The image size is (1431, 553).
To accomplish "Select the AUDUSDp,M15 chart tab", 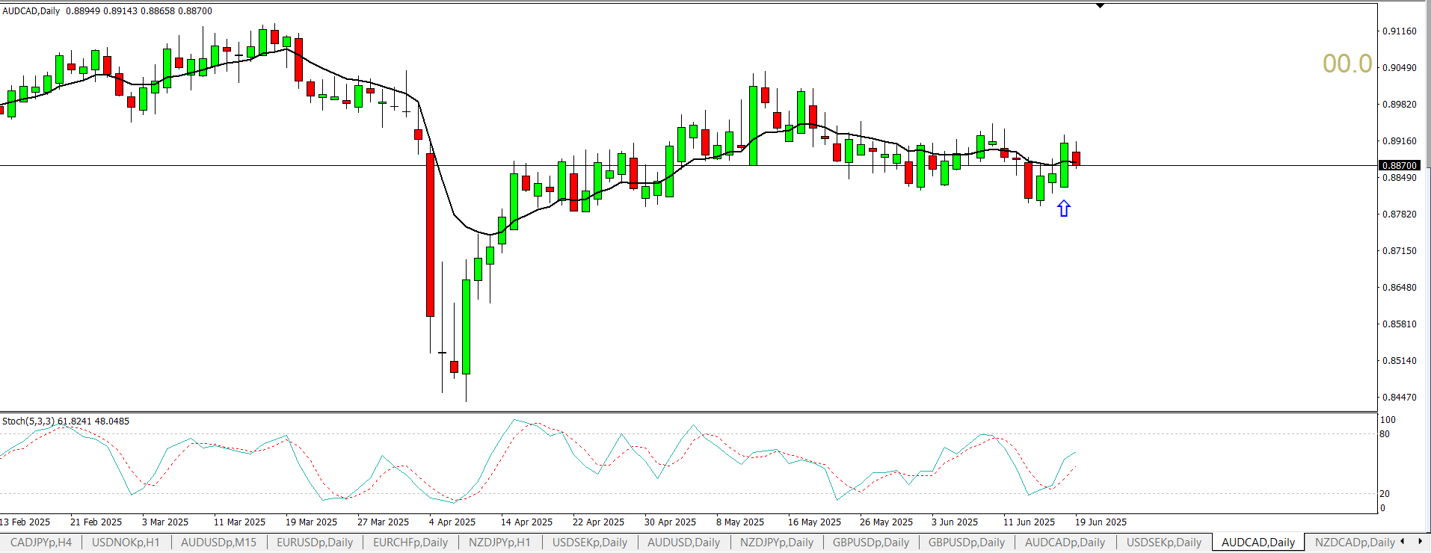I will coord(218,543).
